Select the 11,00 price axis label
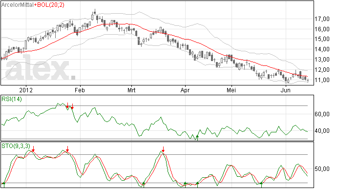This screenshot has width=337, height=189. (x=322, y=80)
